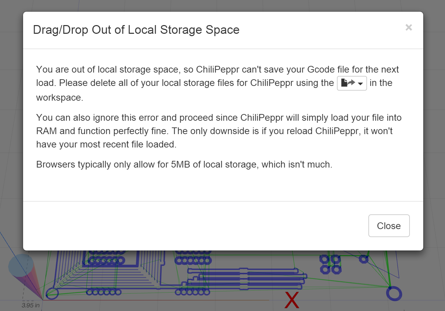Click the text "Browsers typically only allow for 5MB"
The image size is (445, 311).
[184, 165]
